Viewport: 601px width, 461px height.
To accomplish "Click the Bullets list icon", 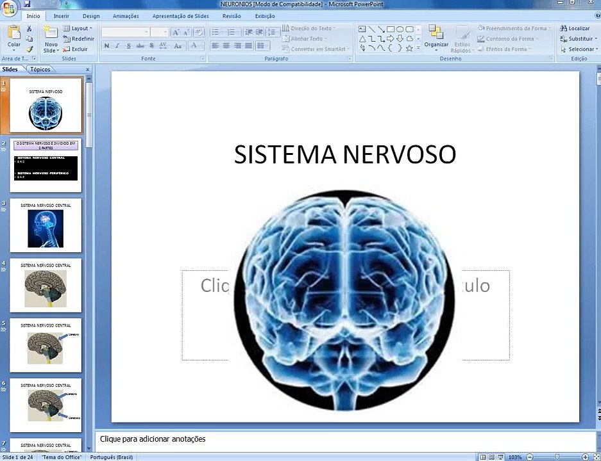I will click(216, 32).
